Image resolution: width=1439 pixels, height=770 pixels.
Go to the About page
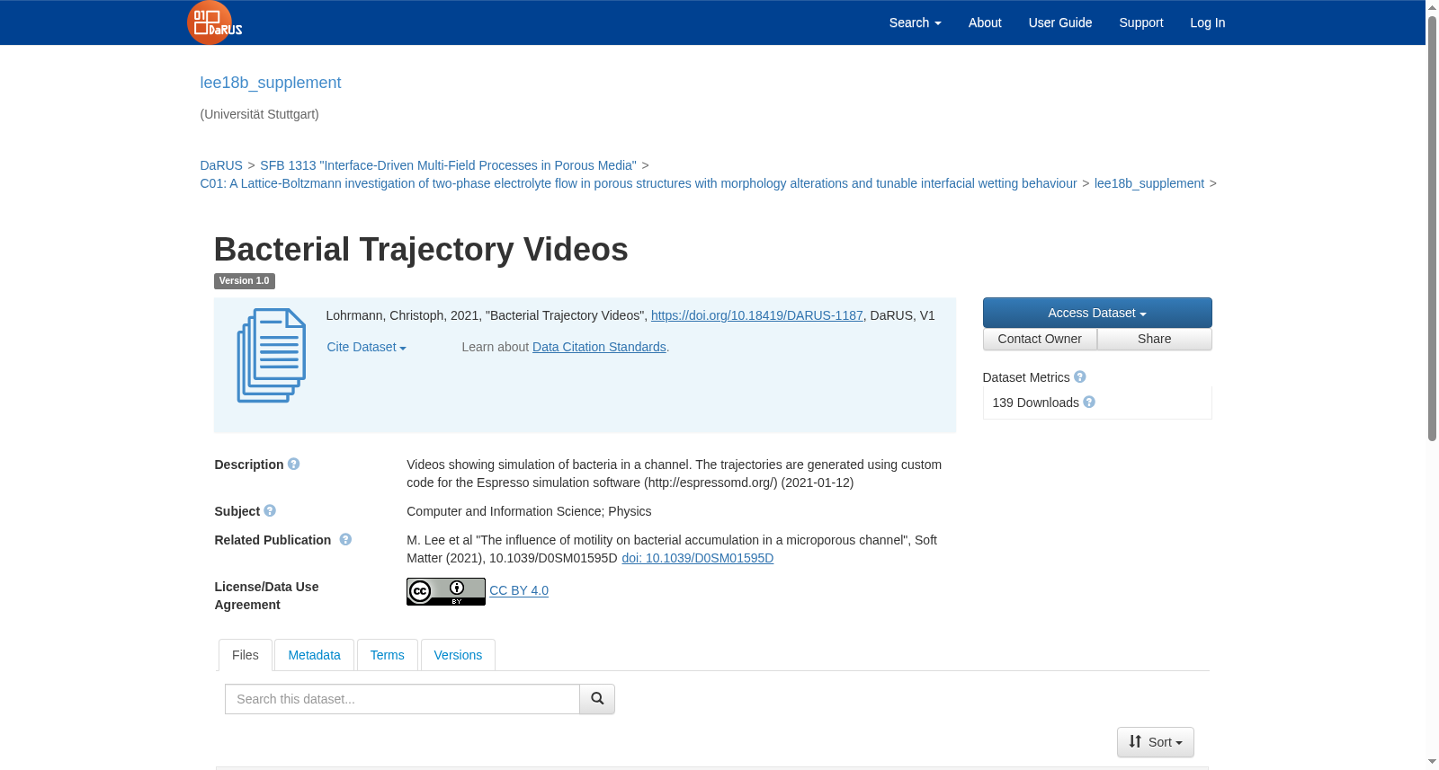[985, 22]
